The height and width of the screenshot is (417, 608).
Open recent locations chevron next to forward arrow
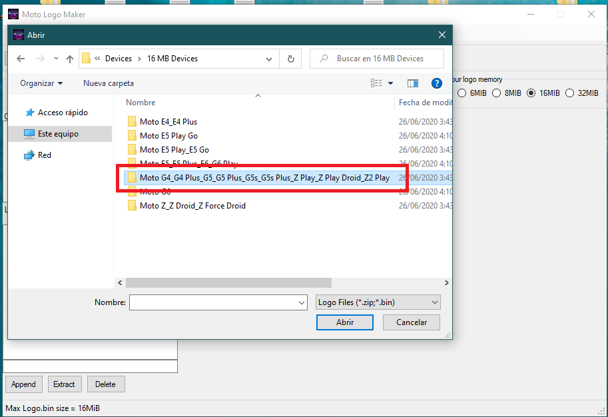click(x=56, y=59)
